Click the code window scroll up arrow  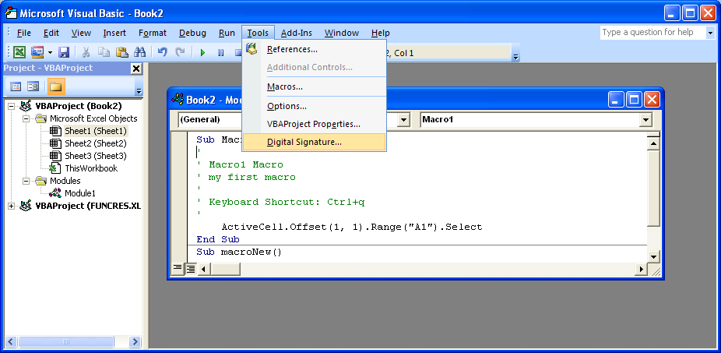click(x=653, y=143)
